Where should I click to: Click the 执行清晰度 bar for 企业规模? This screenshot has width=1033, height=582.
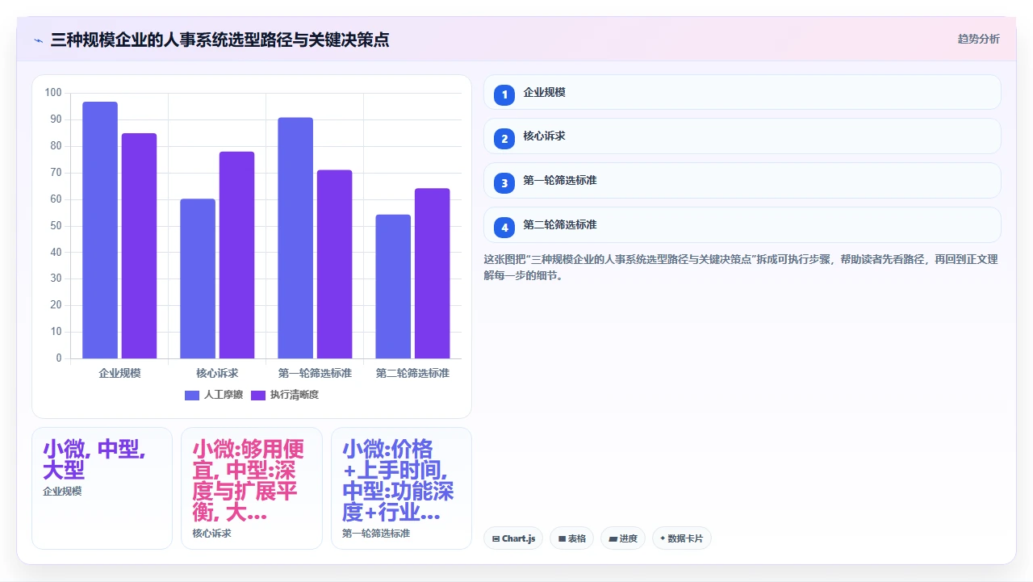(x=139, y=246)
